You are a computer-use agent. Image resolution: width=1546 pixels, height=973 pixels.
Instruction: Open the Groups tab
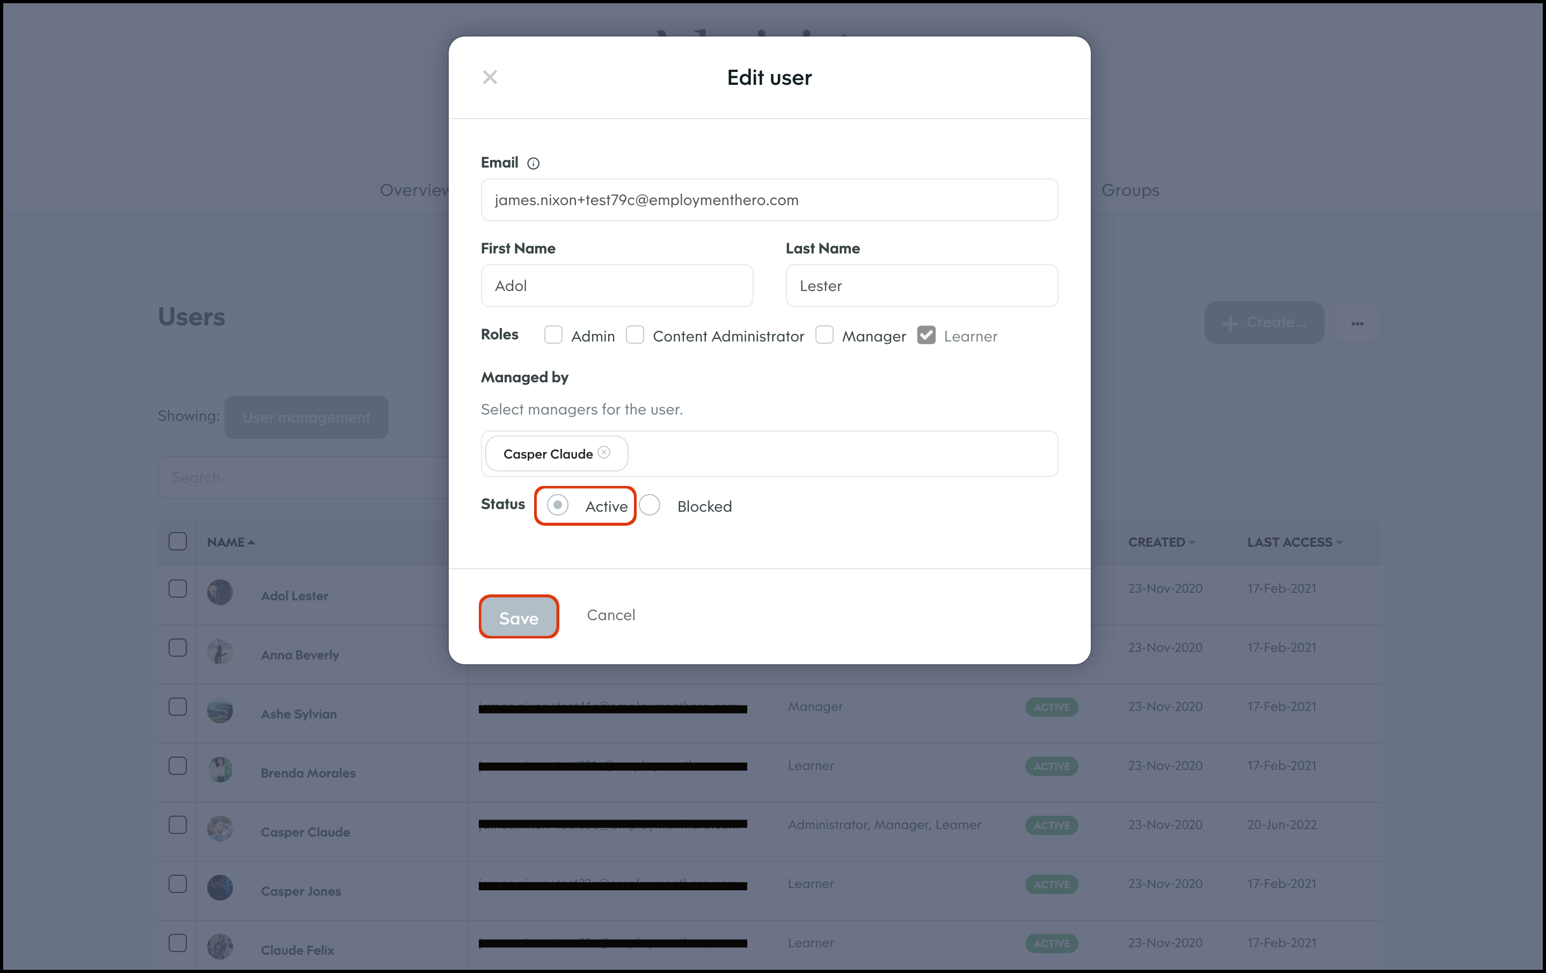point(1131,190)
